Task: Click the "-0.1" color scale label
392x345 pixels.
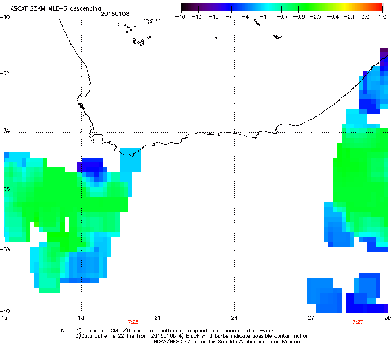Action: [x=349, y=17]
